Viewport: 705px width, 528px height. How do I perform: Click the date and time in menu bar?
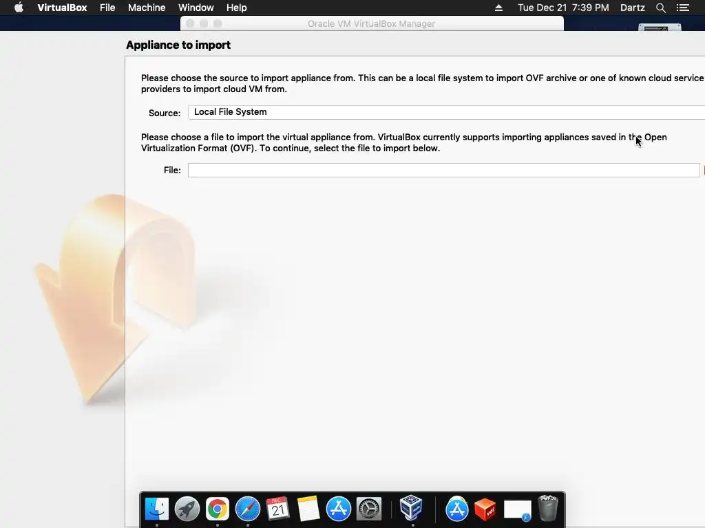(x=563, y=8)
